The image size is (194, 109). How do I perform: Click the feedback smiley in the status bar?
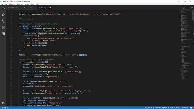point(191,108)
